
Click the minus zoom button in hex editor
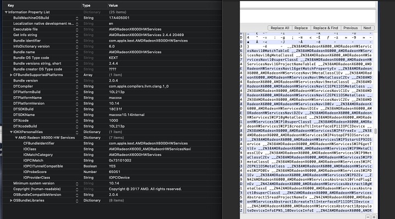click(x=368, y=217)
